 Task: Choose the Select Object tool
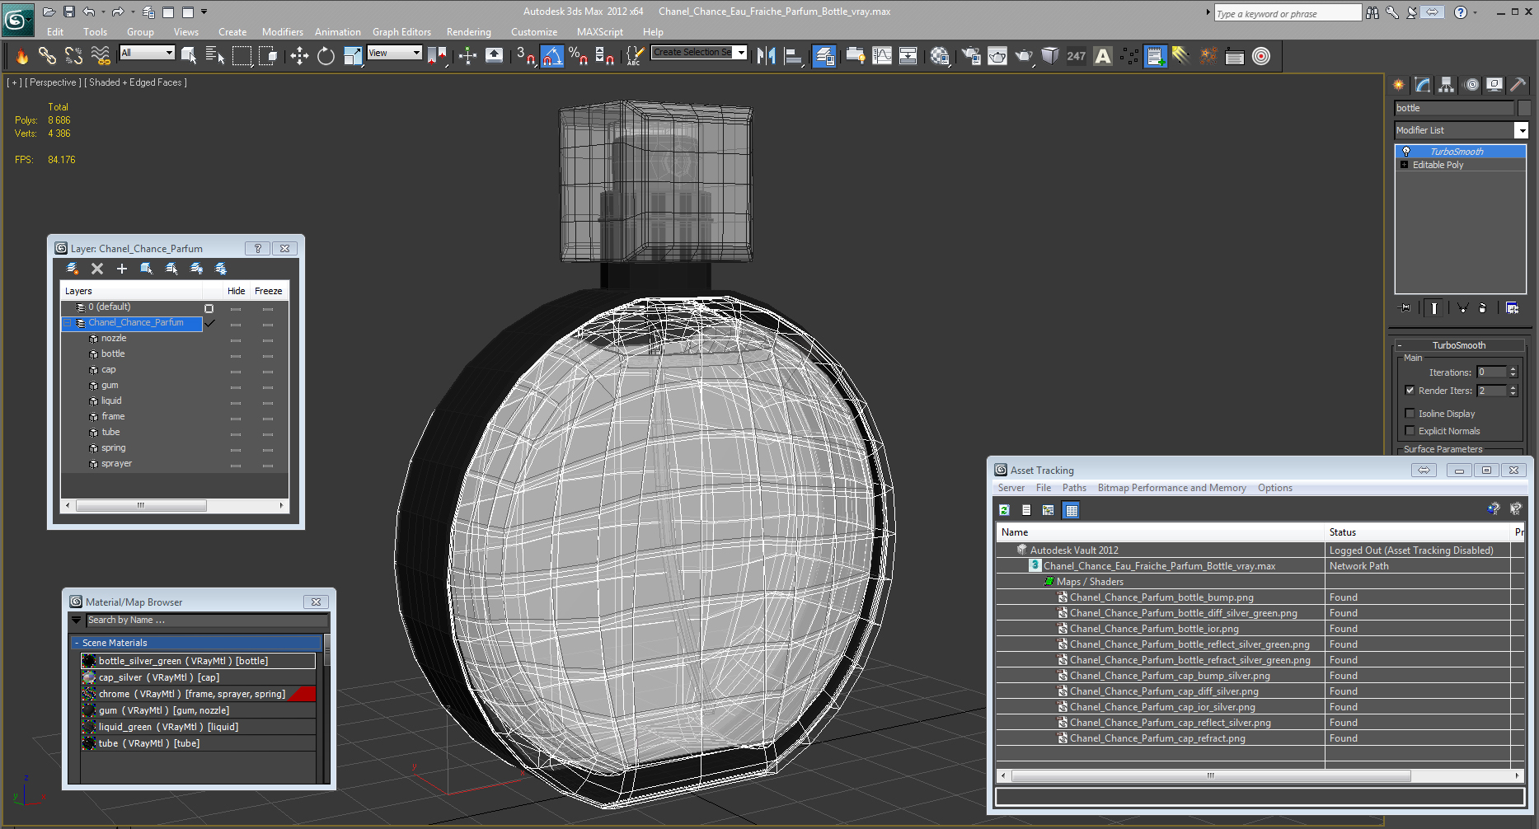point(189,56)
